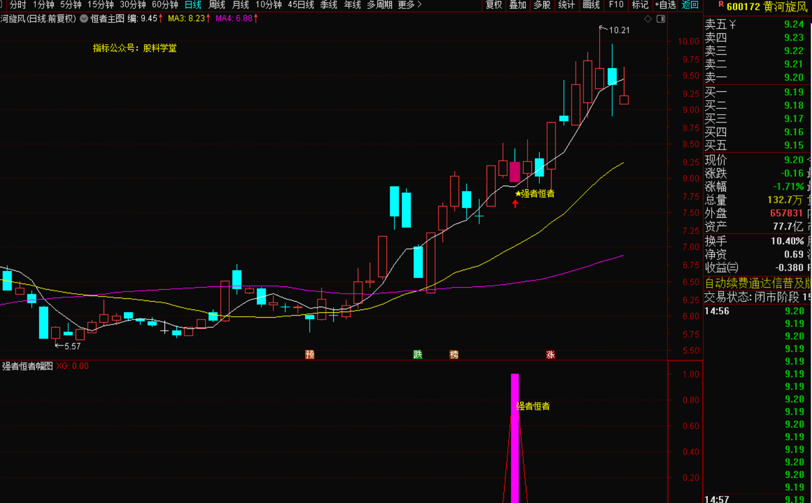Click the 强者恒者 star label on chart
812x503 pixels.
[x=535, y=194]
